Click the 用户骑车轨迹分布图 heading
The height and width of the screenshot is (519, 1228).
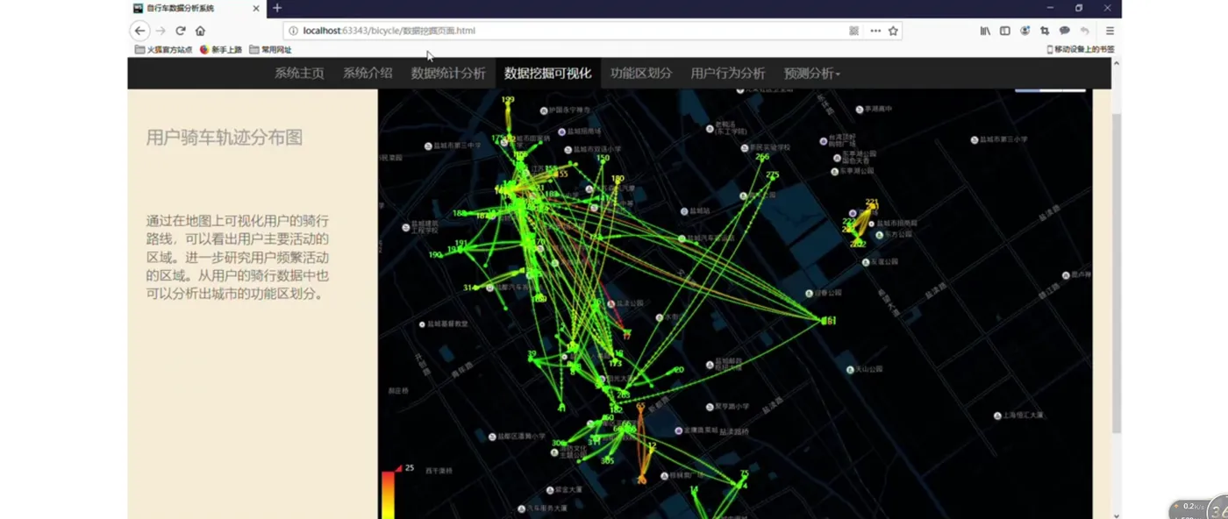click(225, 138)
